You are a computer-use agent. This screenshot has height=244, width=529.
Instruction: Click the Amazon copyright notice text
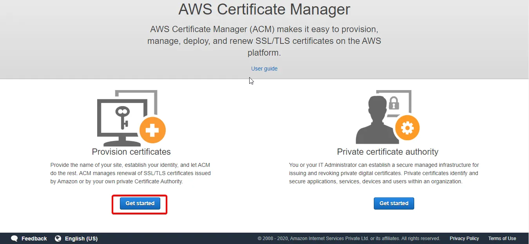click(x=349, y=238)
